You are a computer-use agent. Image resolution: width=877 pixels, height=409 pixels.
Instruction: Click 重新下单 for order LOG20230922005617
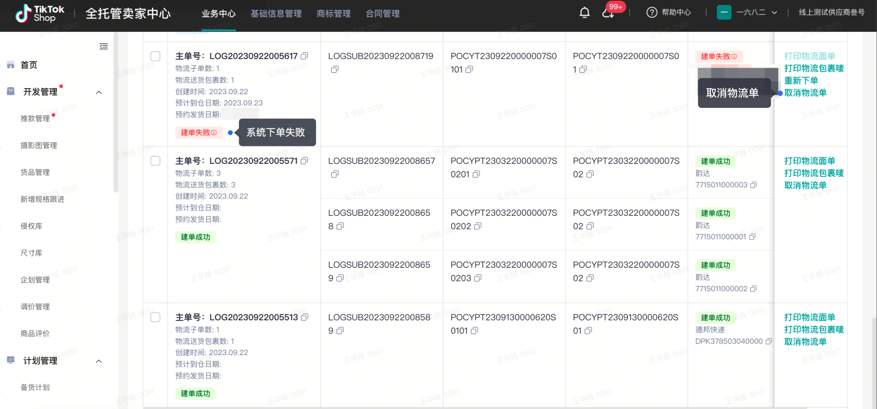[801, 80]
